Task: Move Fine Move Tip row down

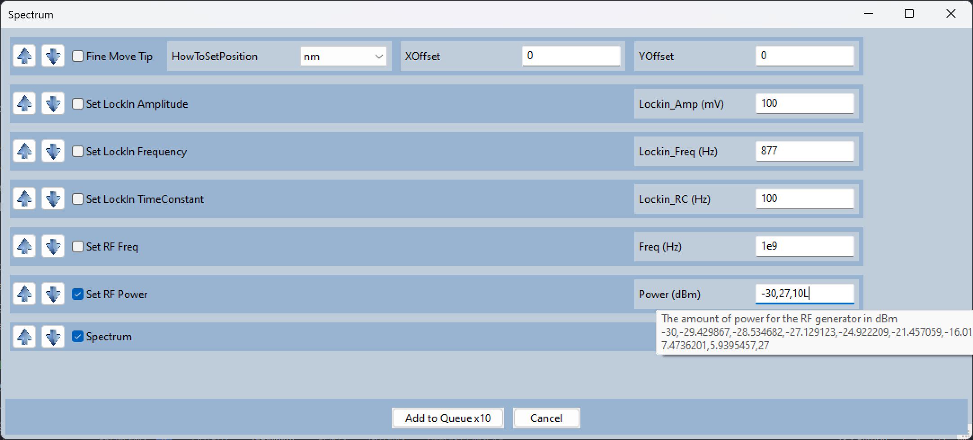Action: tap(53, 56)
